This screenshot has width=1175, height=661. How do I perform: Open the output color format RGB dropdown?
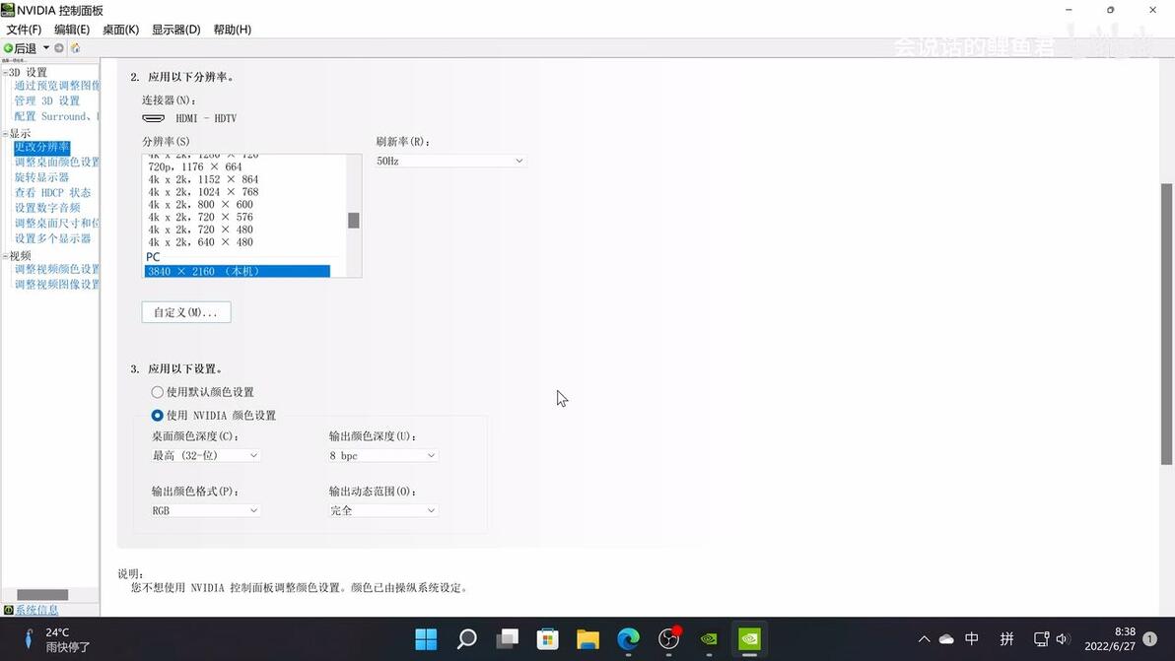point(205,510)
